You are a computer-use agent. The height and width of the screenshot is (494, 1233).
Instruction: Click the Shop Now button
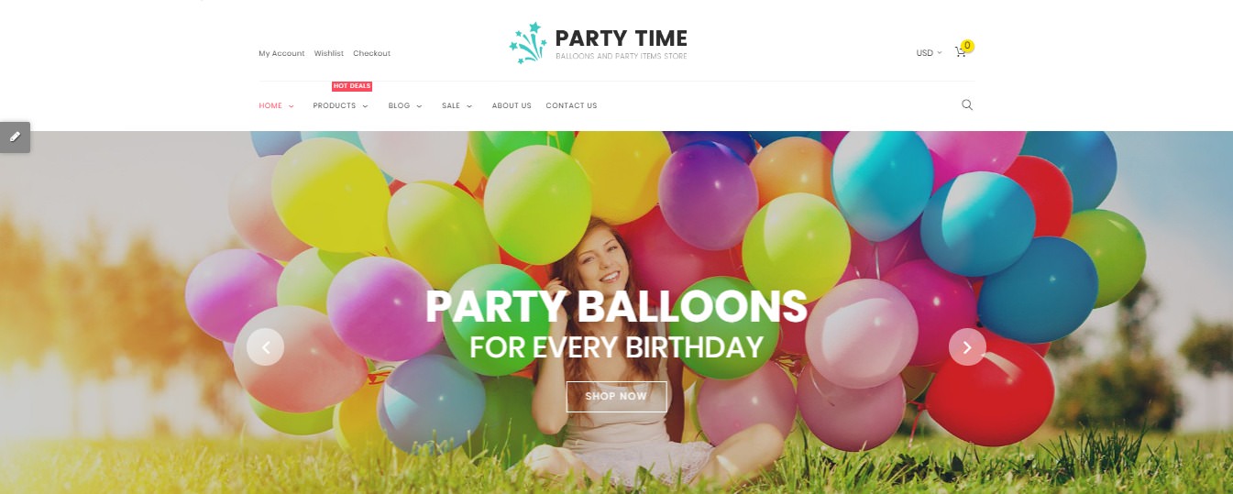click(x=616, y=397)
